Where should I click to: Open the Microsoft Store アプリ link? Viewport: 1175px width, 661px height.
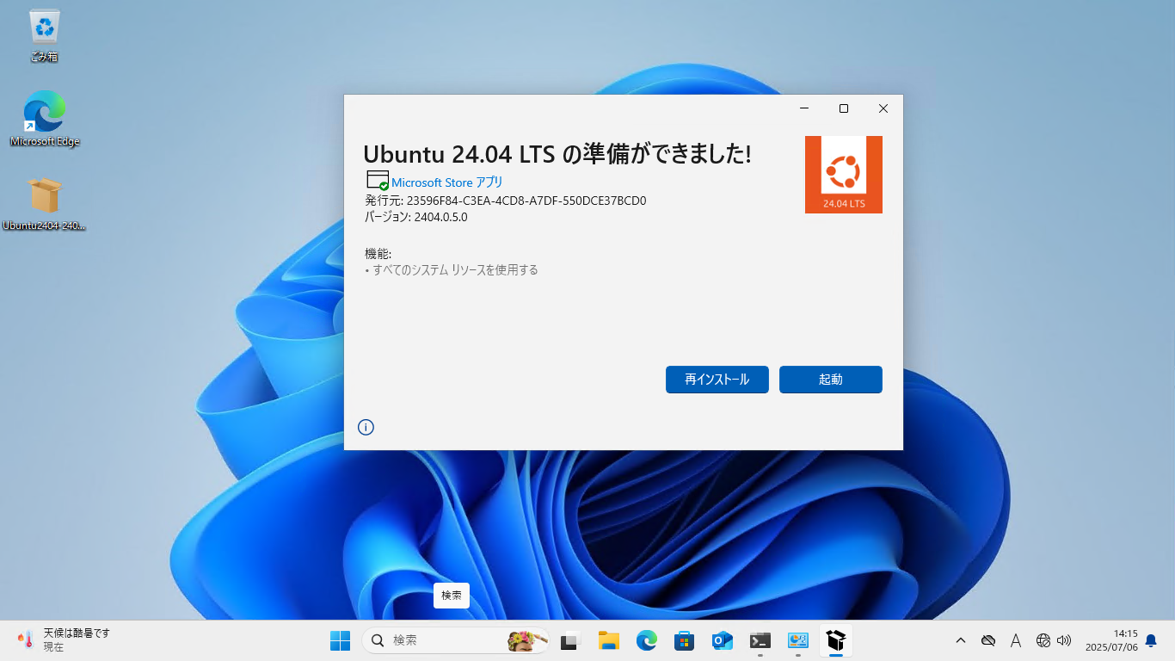(x=446, y=182)
